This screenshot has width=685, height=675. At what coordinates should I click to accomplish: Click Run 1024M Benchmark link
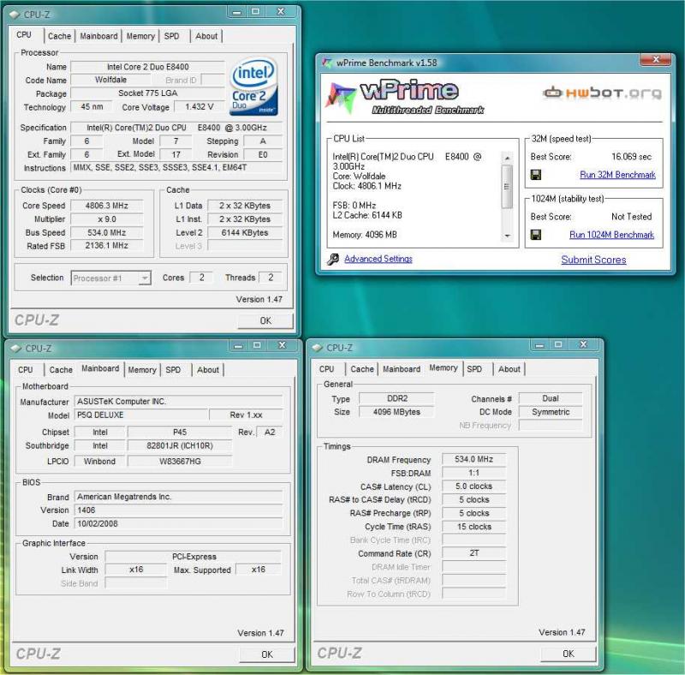611,235
